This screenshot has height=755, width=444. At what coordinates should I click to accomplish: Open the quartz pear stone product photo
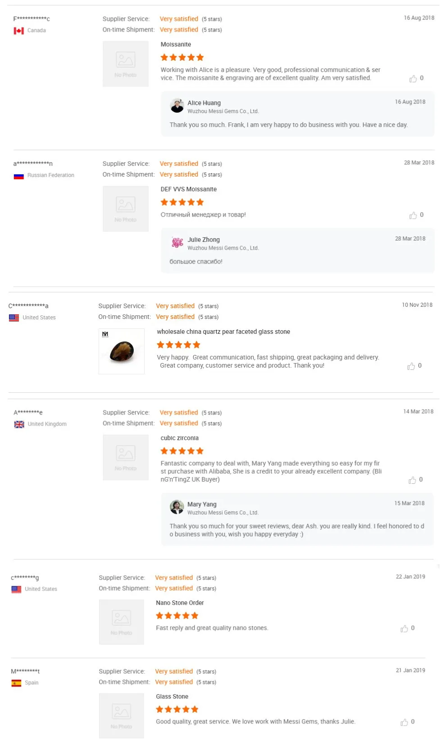122,351
